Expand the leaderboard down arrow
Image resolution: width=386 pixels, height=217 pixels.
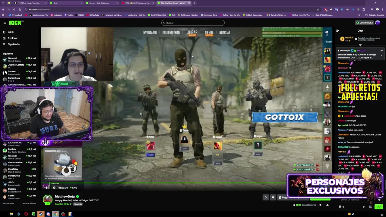(x=360, y=45)
